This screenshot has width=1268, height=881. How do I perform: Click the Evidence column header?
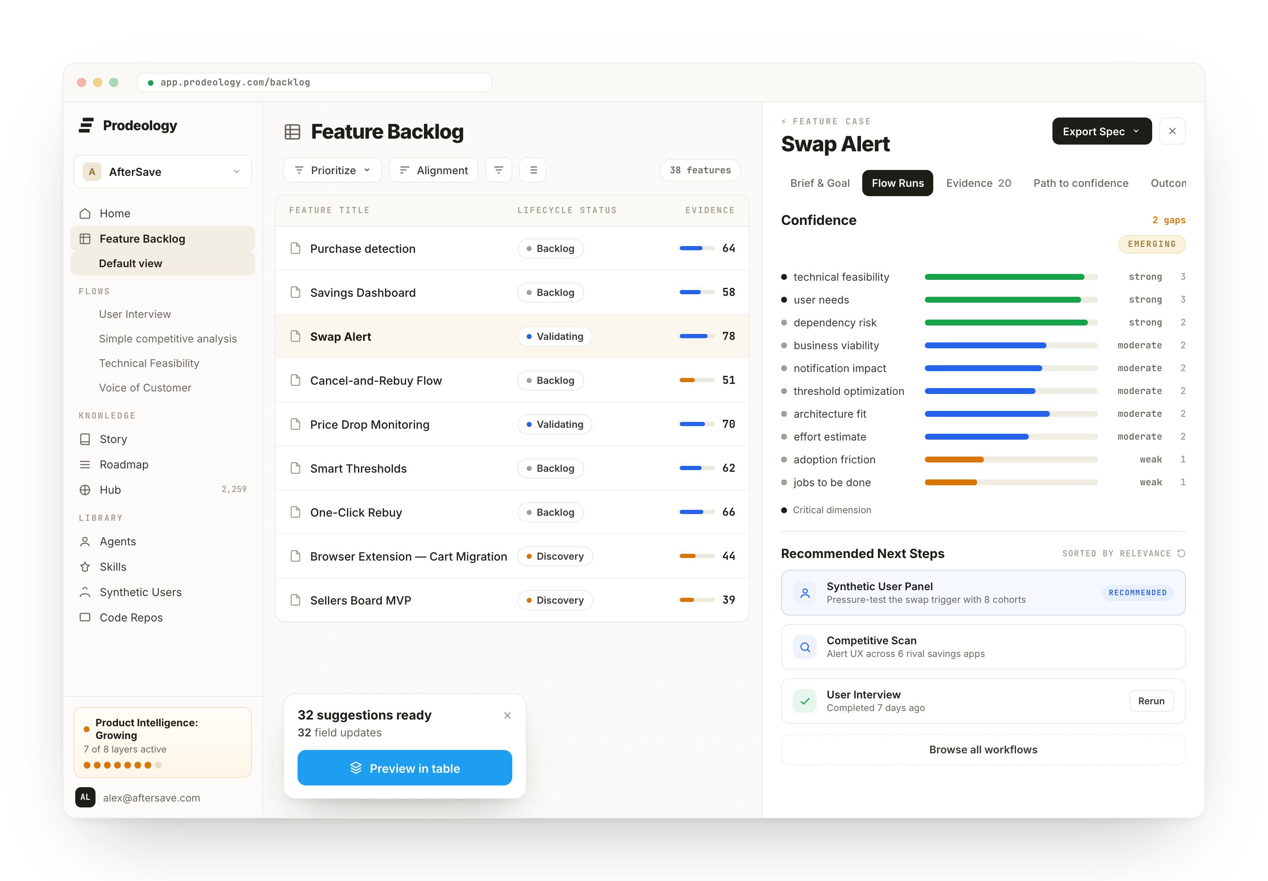710,210
